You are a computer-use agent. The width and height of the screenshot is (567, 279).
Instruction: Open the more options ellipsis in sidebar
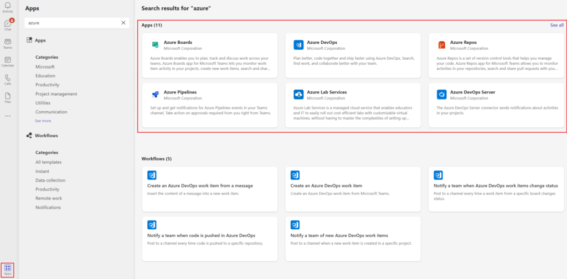pyautogui.click(x=8, y=116)
